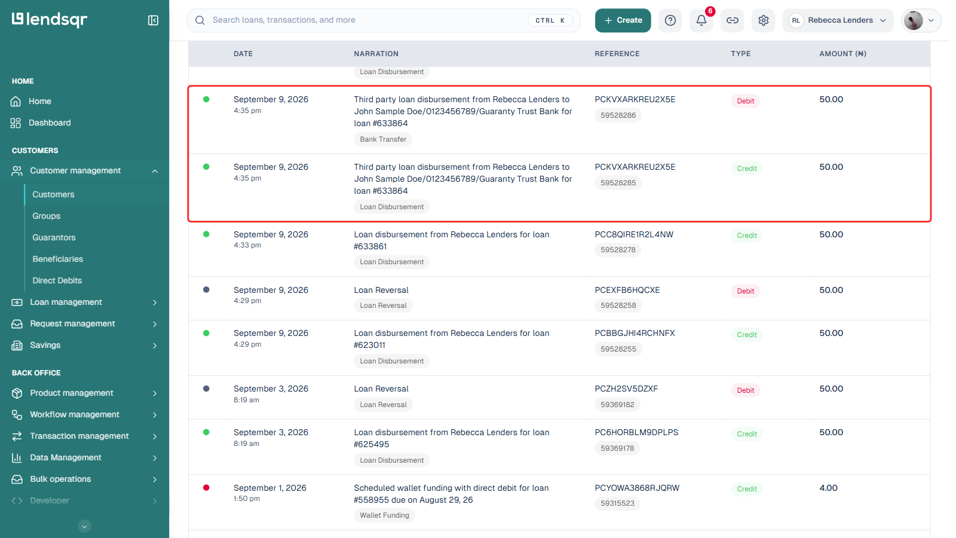Click the AMOUNT column header
This screenshot has width=956, height=538.
coord(843,54)
